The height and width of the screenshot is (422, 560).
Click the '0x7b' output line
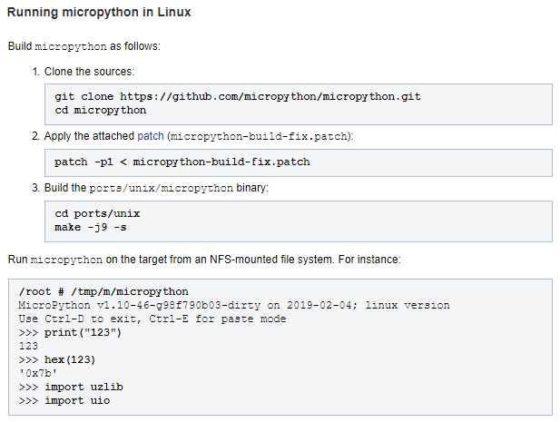(38, 373)
